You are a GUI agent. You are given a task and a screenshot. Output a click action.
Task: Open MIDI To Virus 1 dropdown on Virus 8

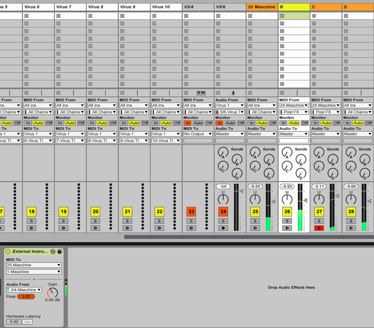pyautogui.click(x=102, y=134)
